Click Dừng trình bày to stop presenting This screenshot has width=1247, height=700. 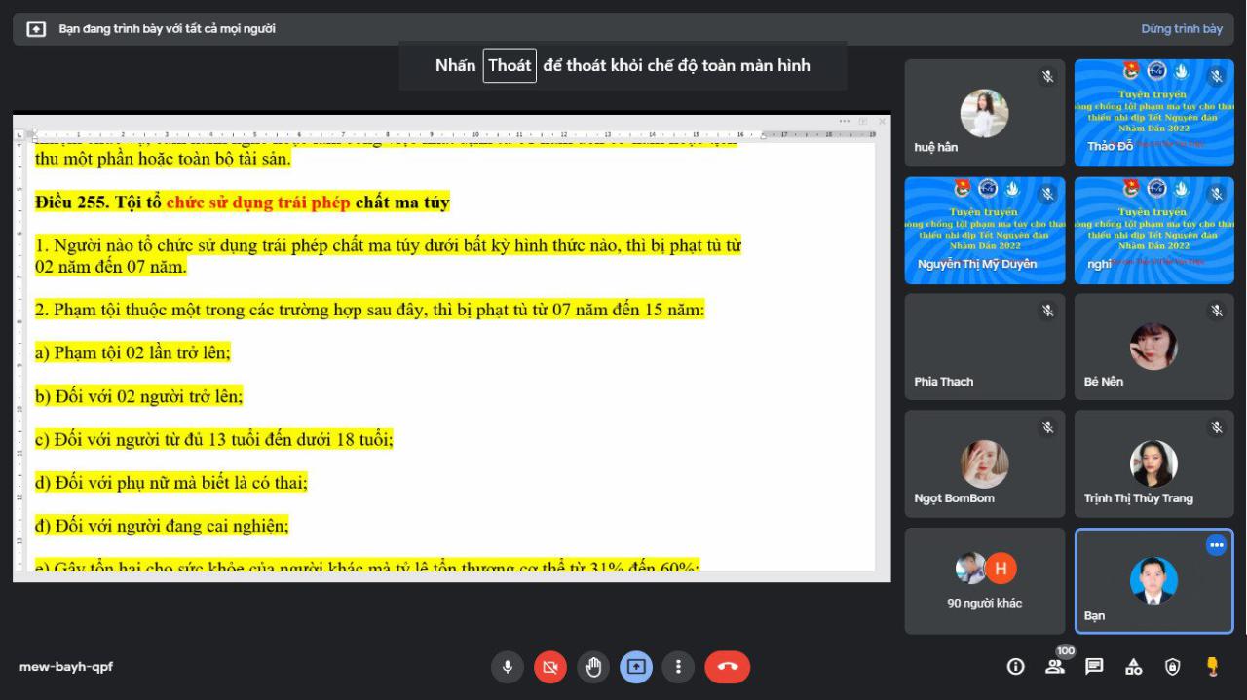(x=1181, y=29)
